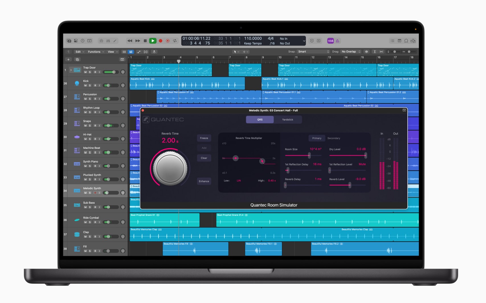Select the Primary tab
The width and height of the screenshot is (486, 303).
pyautogui.click(x=317, y=138)
